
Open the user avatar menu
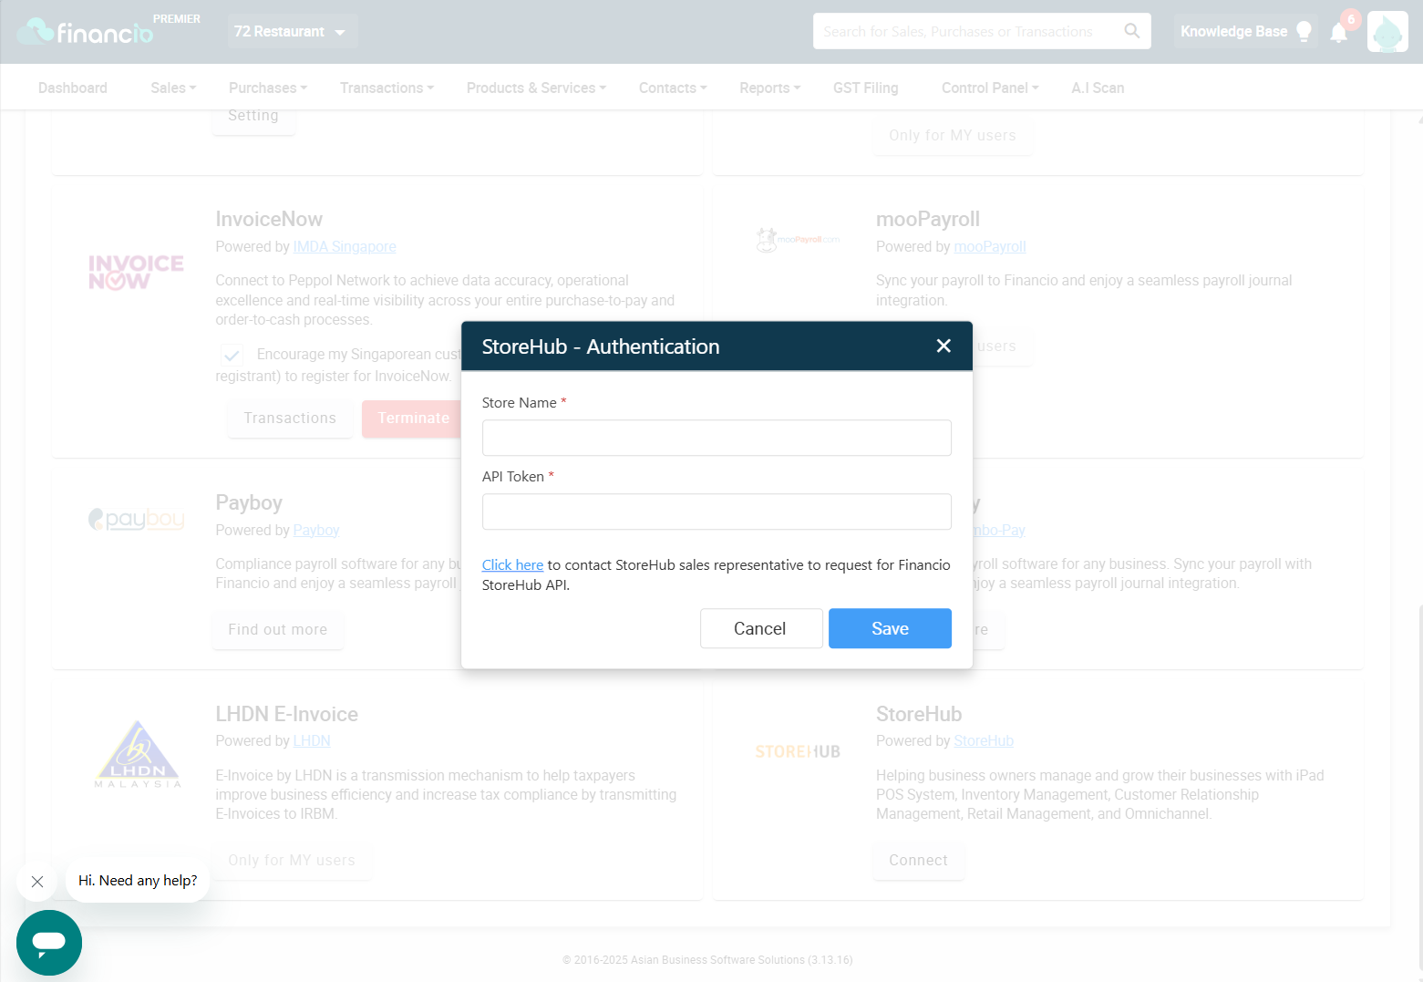1387,32
